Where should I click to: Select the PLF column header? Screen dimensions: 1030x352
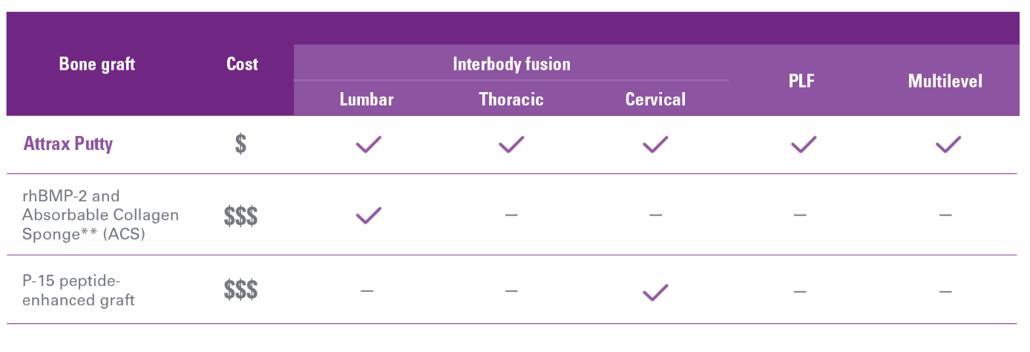click(801, 81)
